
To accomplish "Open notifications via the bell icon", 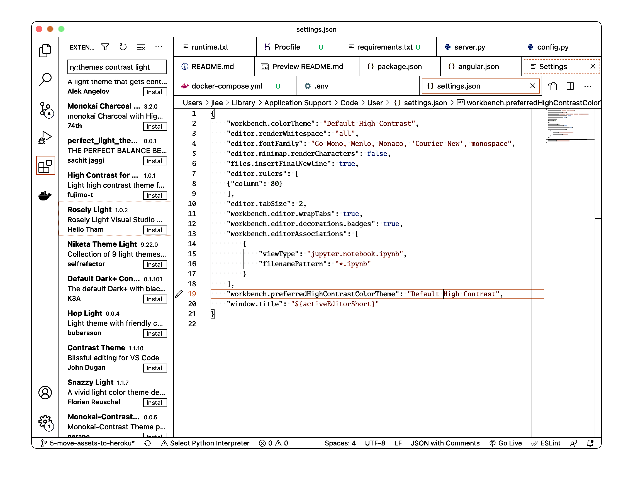I will [590, 443].
